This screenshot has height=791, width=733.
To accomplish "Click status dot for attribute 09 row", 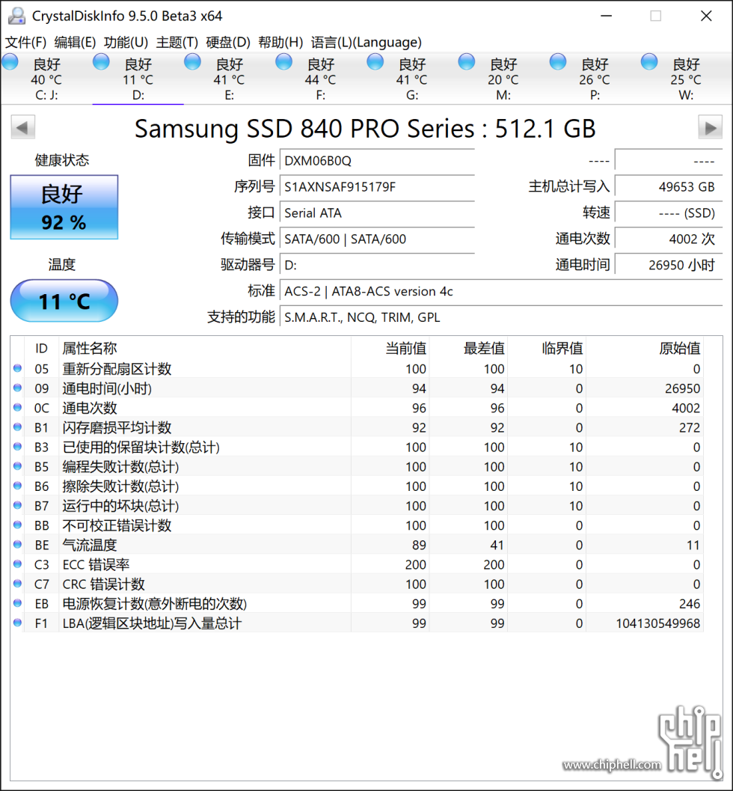I will coord(18,388).
